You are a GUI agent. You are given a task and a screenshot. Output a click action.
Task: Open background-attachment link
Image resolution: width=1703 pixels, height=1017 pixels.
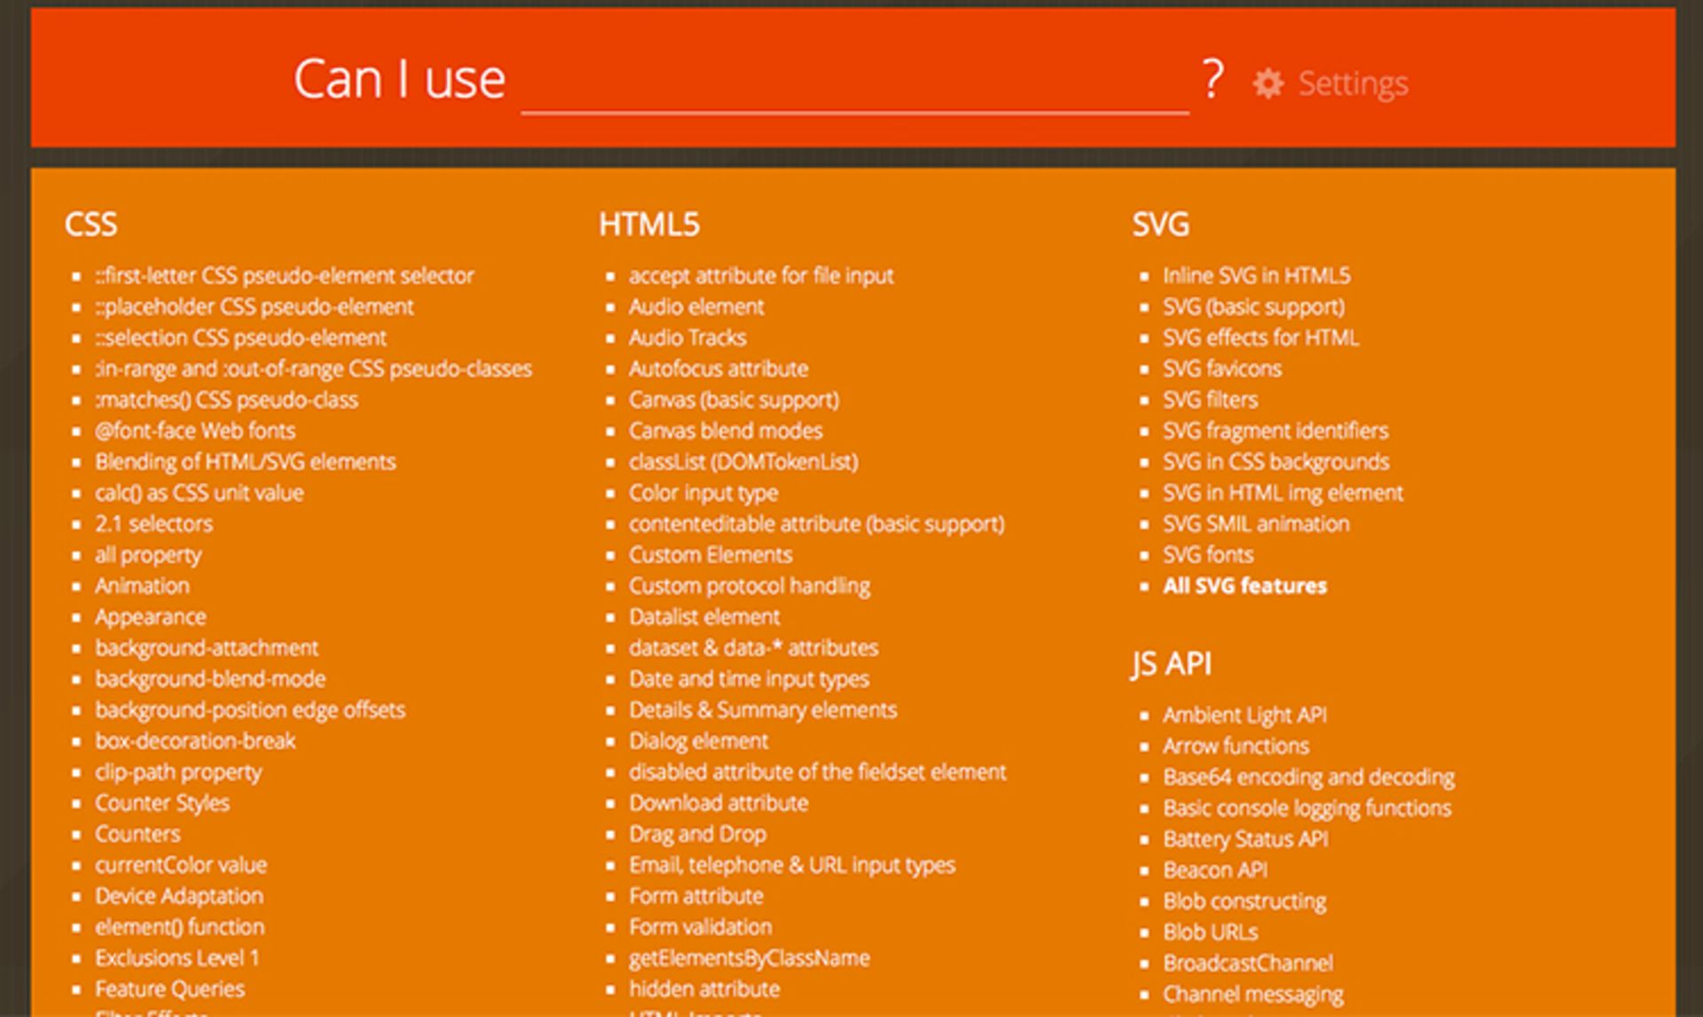tap(207, 648)
